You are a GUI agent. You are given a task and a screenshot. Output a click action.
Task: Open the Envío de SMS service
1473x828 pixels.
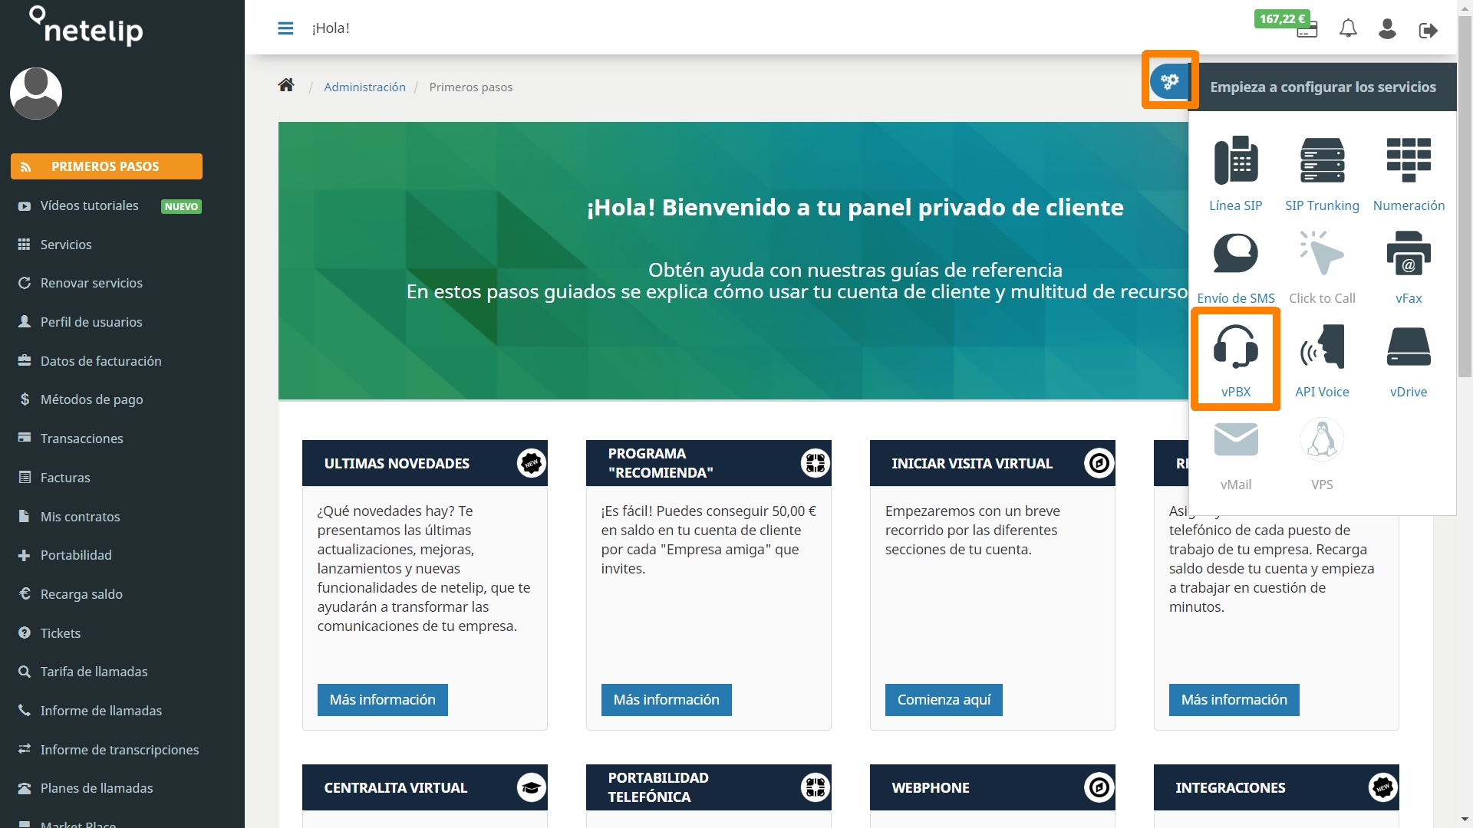point(1236,268)
